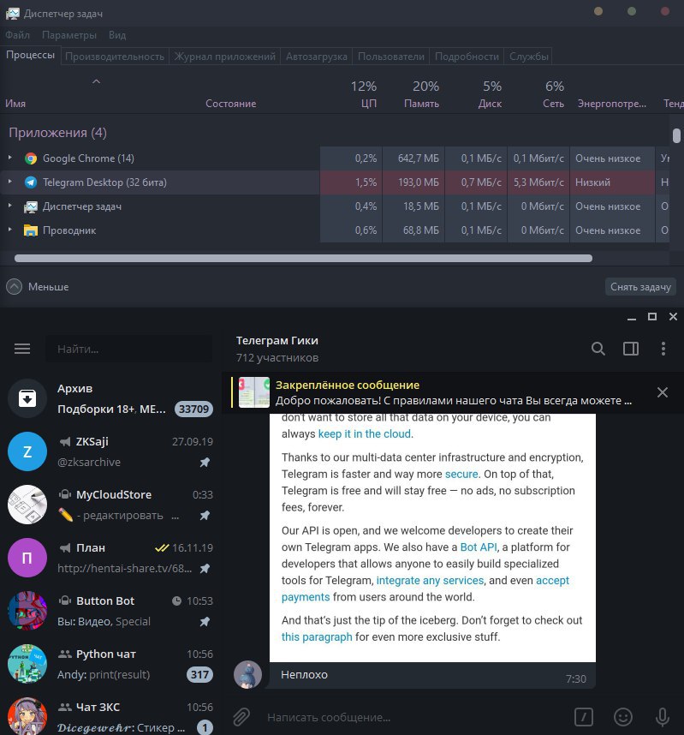This screenshot has height=735, width=684.
Task: Click Task Manager horizontal scrollbar
Action: [x=303, y=259]
